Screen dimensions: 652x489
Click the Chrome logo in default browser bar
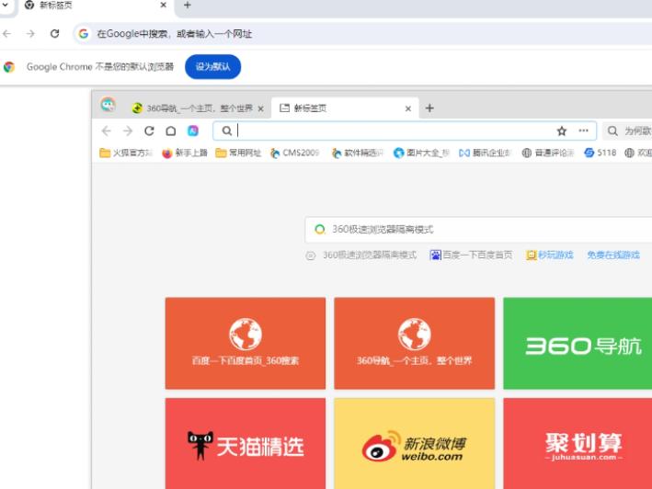click(9, 67)
